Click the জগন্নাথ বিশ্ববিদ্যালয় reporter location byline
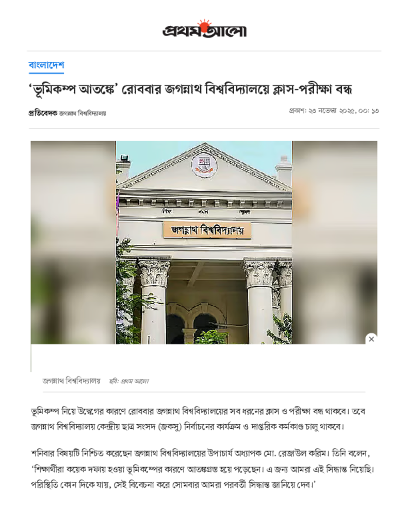Image resolution: width=408 pixels, height=529 pixels. pos(83,114)
